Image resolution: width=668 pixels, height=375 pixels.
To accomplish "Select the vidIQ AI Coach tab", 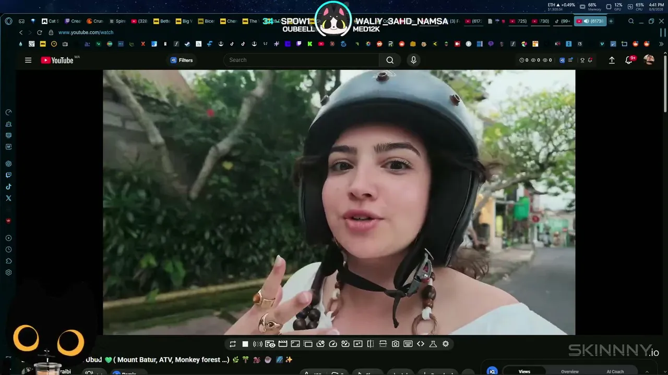I will 615,371.
